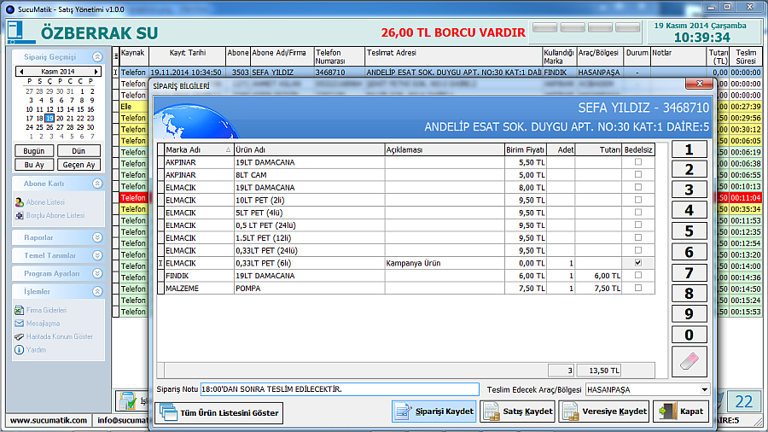
Task: Open Teslim Edecek Araç/Bölgesi dropdown
Action: [704, 390]
